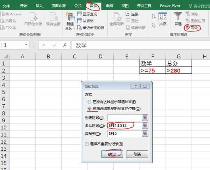Open 最近使用的源

click(91, 28)
